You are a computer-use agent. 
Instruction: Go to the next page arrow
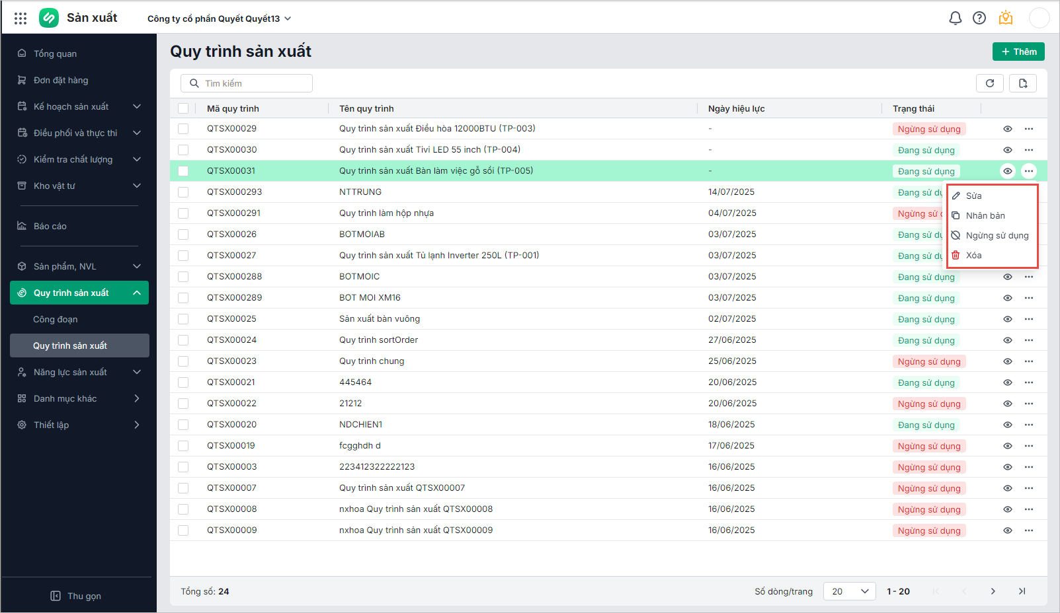point(993,591)
